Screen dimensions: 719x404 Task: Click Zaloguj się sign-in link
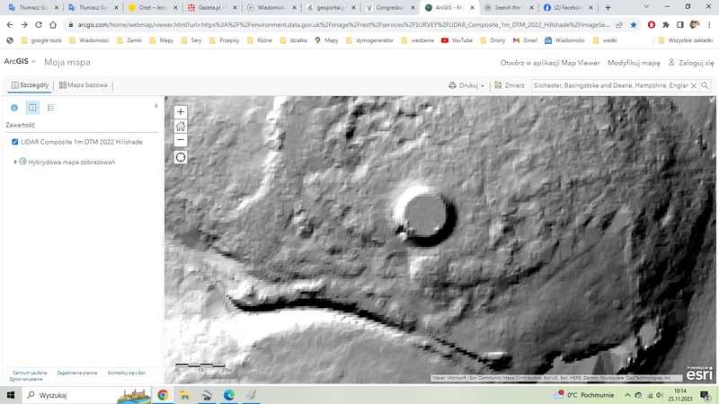[x=690, y=63]
